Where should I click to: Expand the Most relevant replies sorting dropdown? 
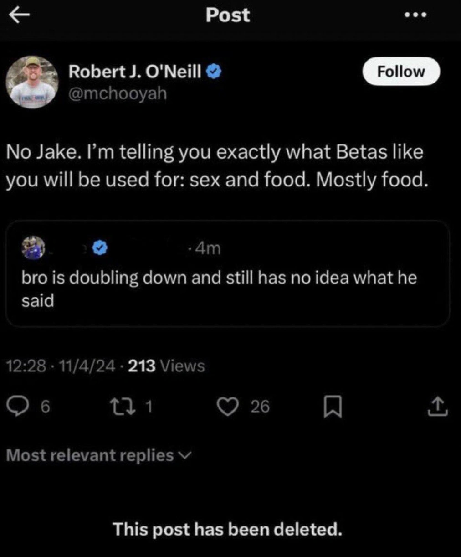[99, 455]
